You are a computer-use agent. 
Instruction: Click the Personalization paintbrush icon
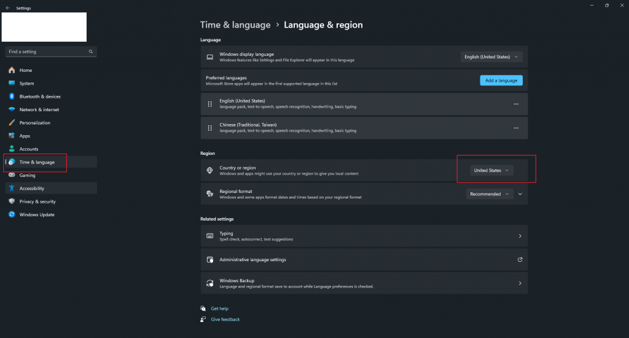(x=12, y=122)
